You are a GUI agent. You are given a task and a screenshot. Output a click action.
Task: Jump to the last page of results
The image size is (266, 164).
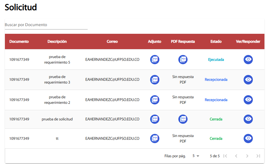tap(258, 156)
